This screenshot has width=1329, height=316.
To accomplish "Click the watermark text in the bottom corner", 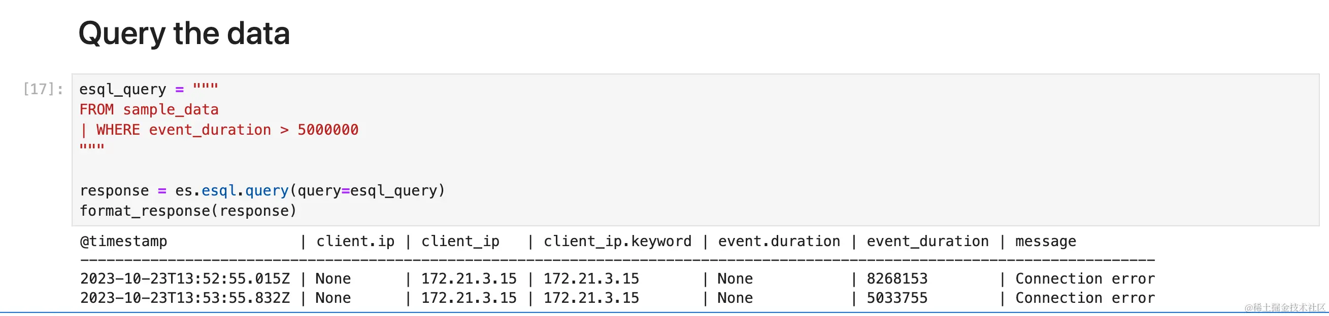I will click(x=1285, y=308).
